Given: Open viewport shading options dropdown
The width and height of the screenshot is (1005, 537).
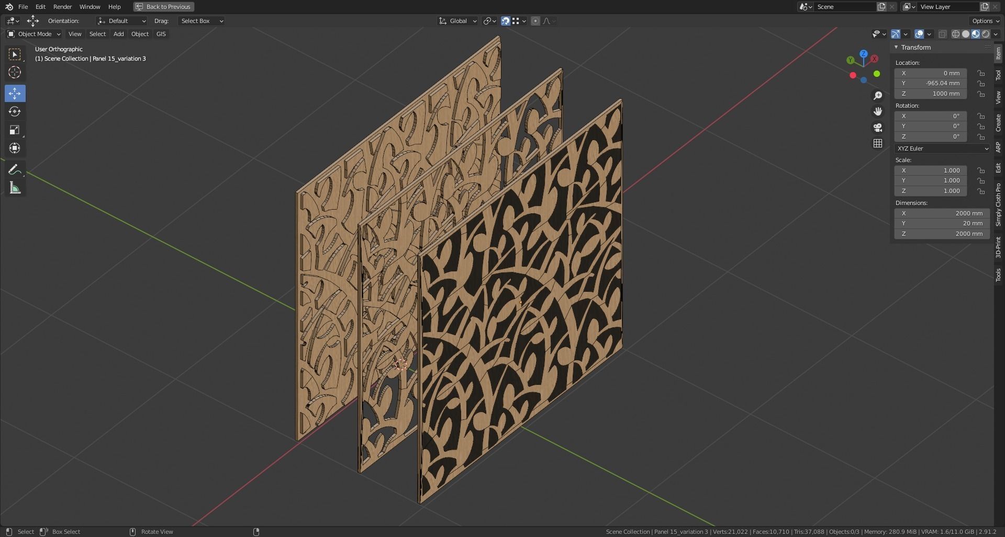Looking at the screenshot, I should 996,34.
